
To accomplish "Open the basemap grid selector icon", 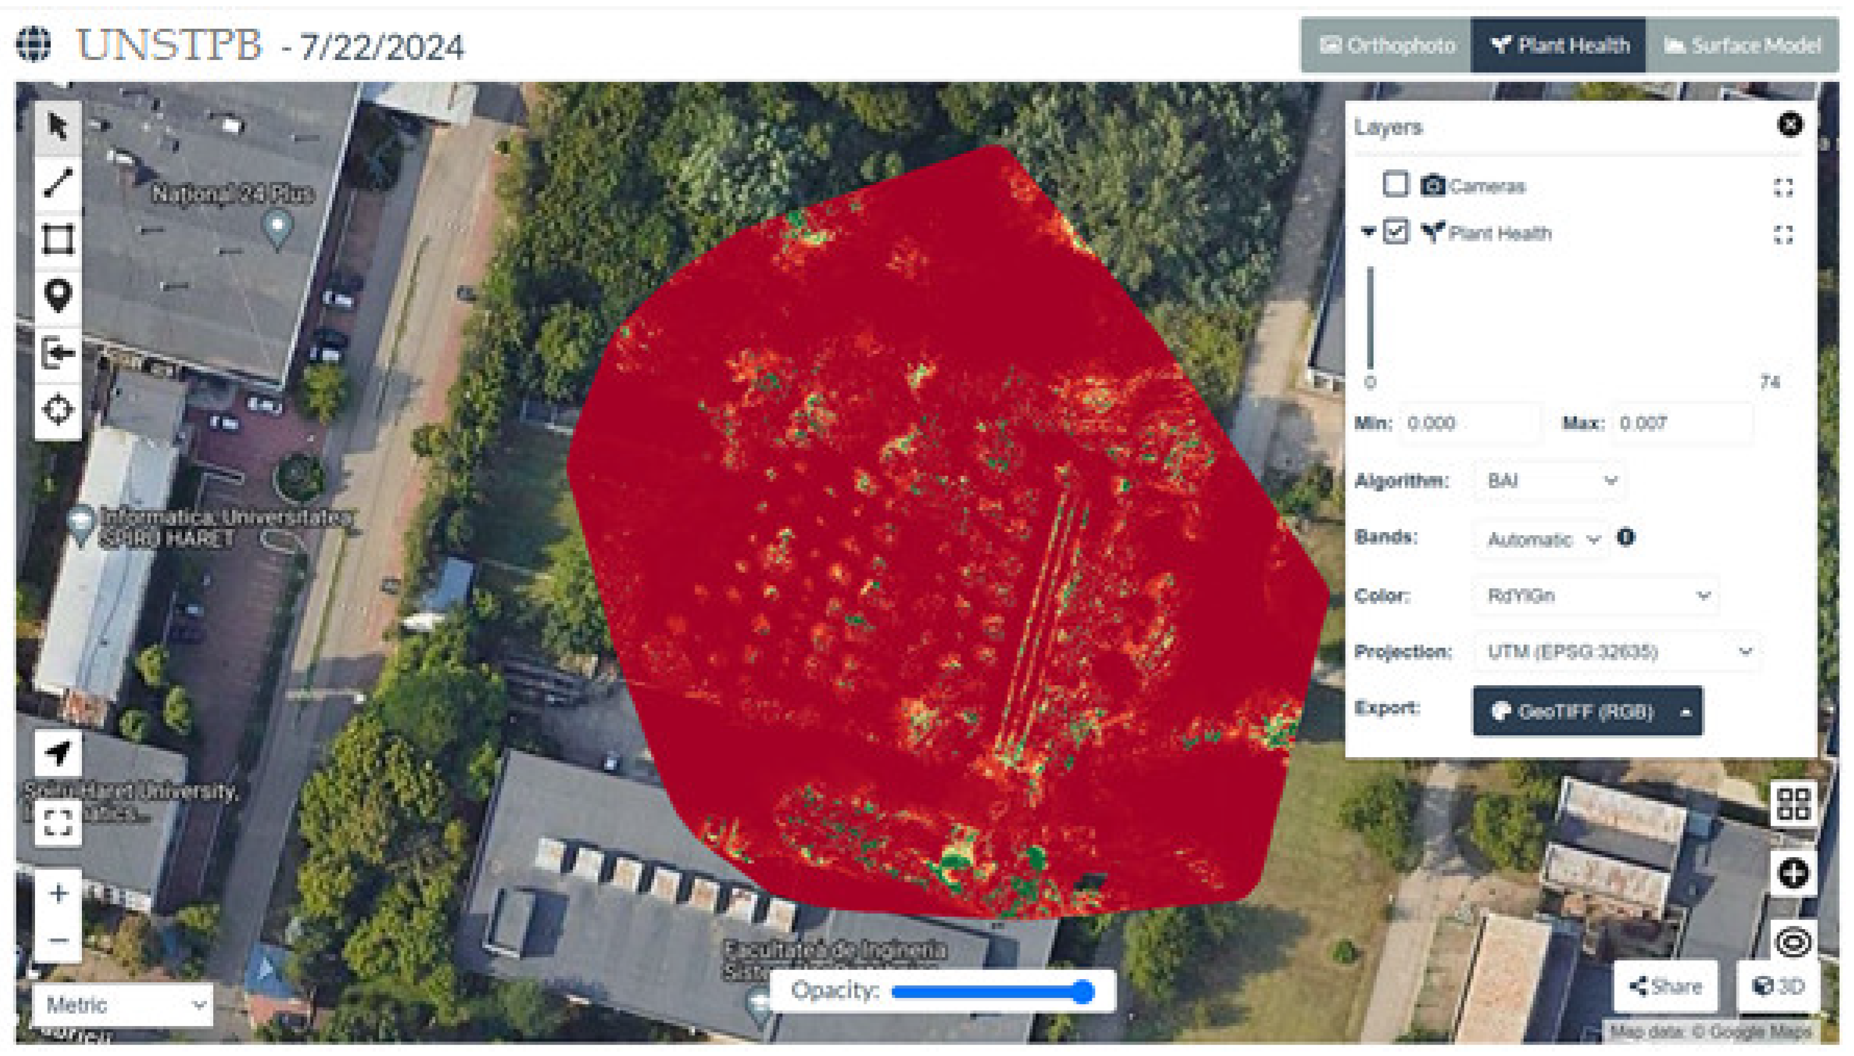I will pos(1793,803).
